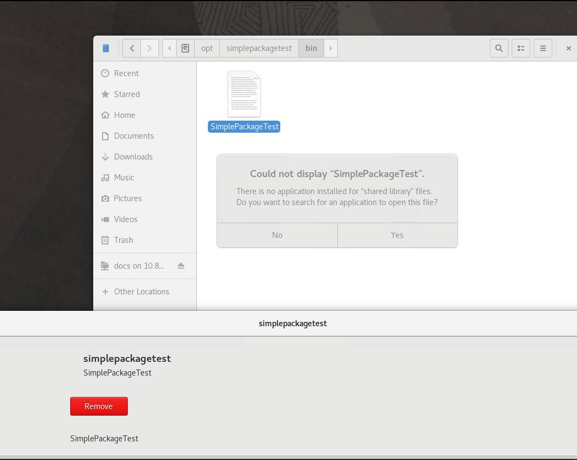Open Other Locations in the sidebar

coord(142,292)
